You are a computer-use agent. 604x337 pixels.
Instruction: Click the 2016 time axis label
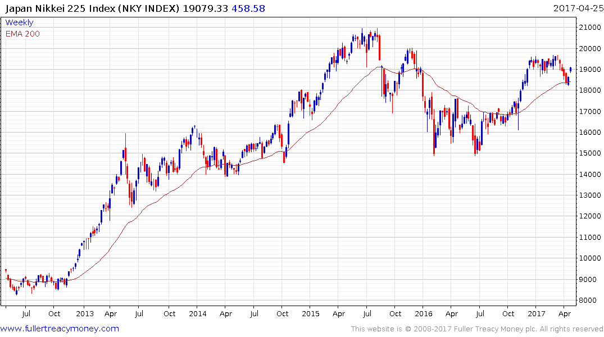coord(424,313)
